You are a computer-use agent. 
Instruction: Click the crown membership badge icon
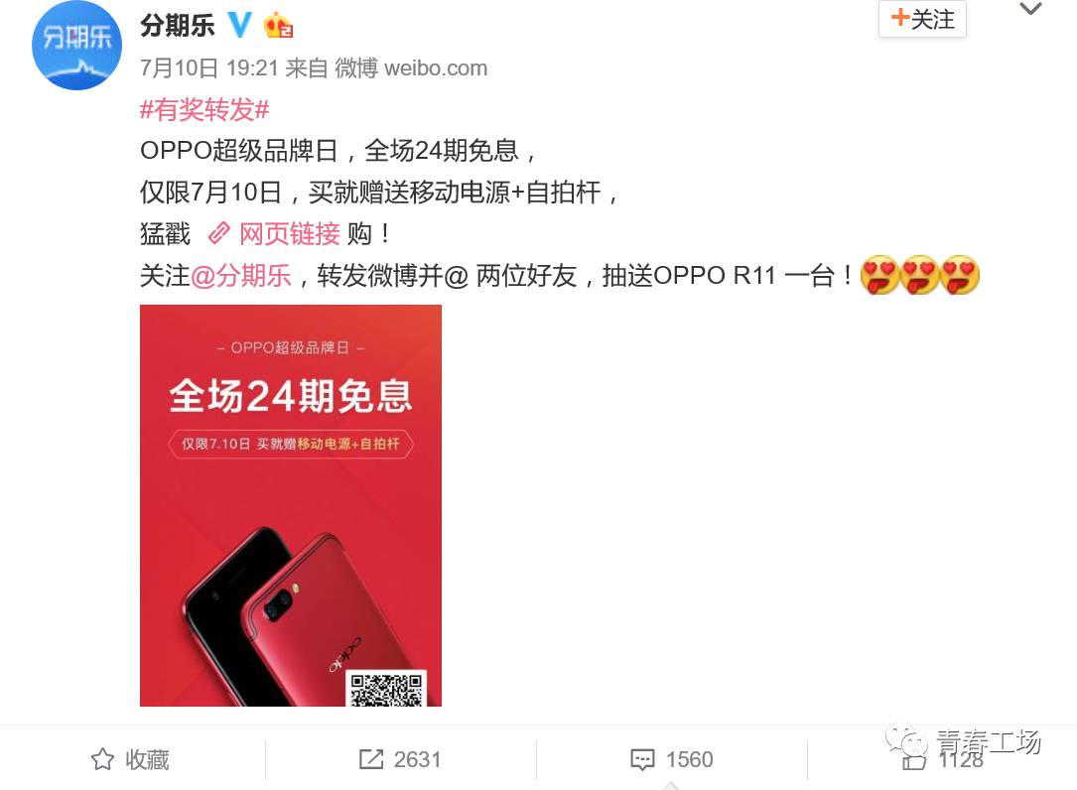point(278,26)
